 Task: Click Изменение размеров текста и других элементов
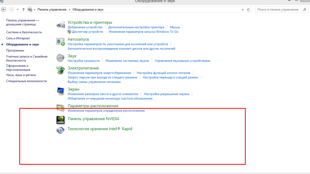(103, 94)
